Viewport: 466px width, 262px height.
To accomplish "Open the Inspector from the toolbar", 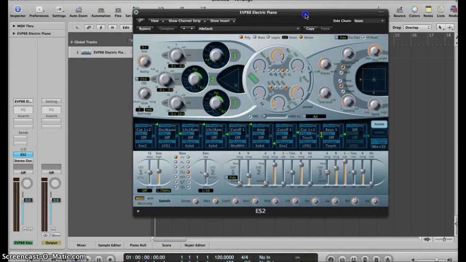I will pos(18,12).
